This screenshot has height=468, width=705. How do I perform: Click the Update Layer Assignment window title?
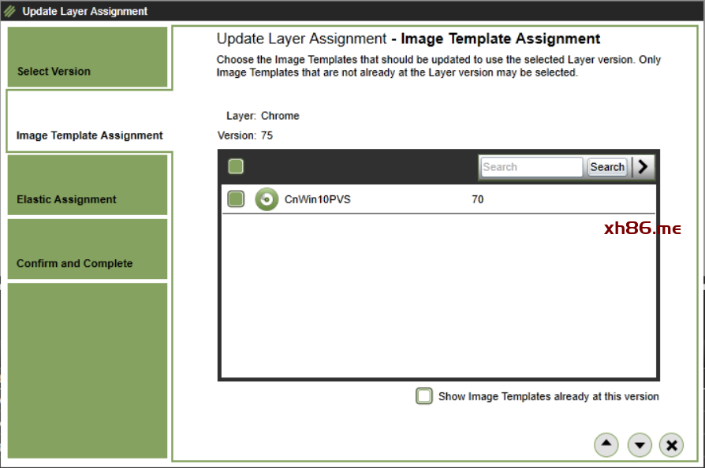coord(84,11)
